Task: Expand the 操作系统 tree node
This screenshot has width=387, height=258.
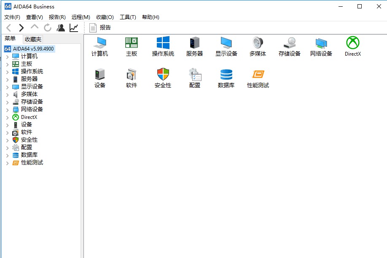Action: 8,72
